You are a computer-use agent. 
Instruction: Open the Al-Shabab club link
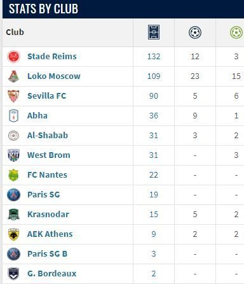pos(48,136)
